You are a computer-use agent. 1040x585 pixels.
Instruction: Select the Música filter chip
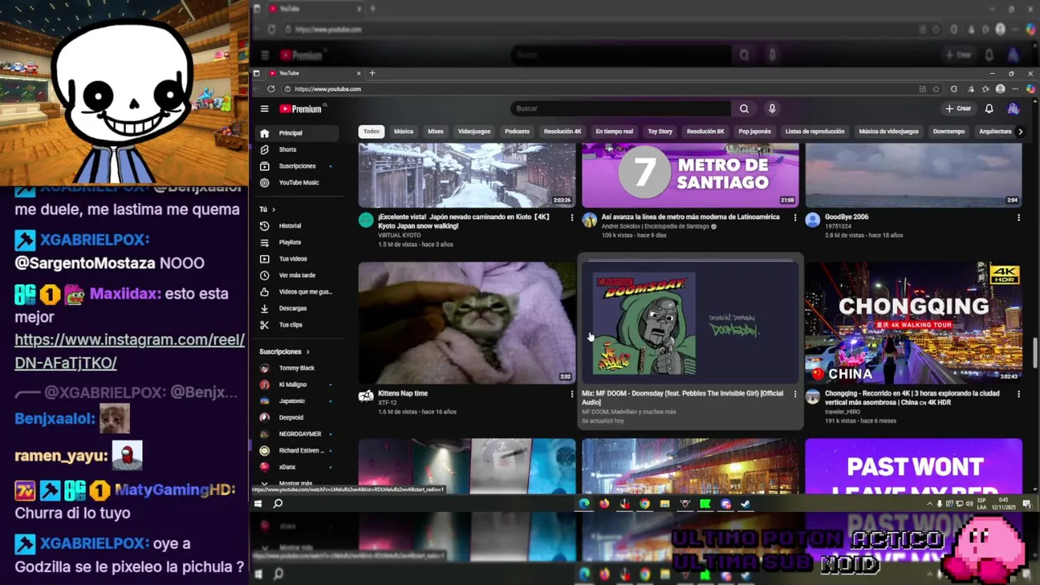tap(404, 132)
